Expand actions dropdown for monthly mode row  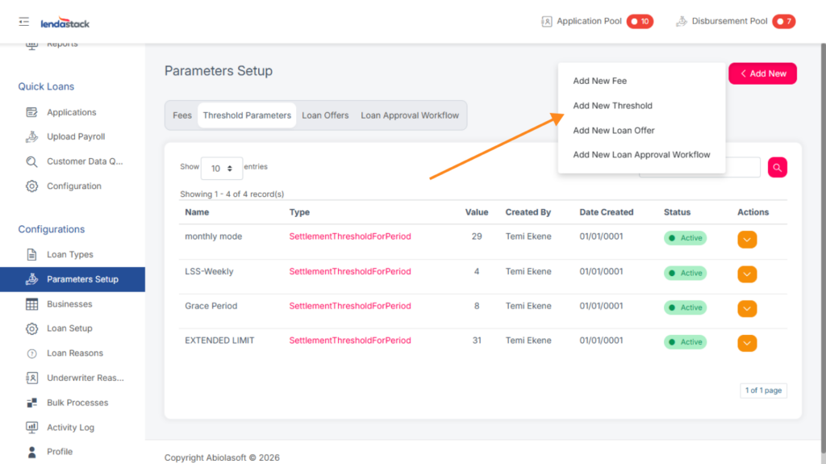point(747,239)
